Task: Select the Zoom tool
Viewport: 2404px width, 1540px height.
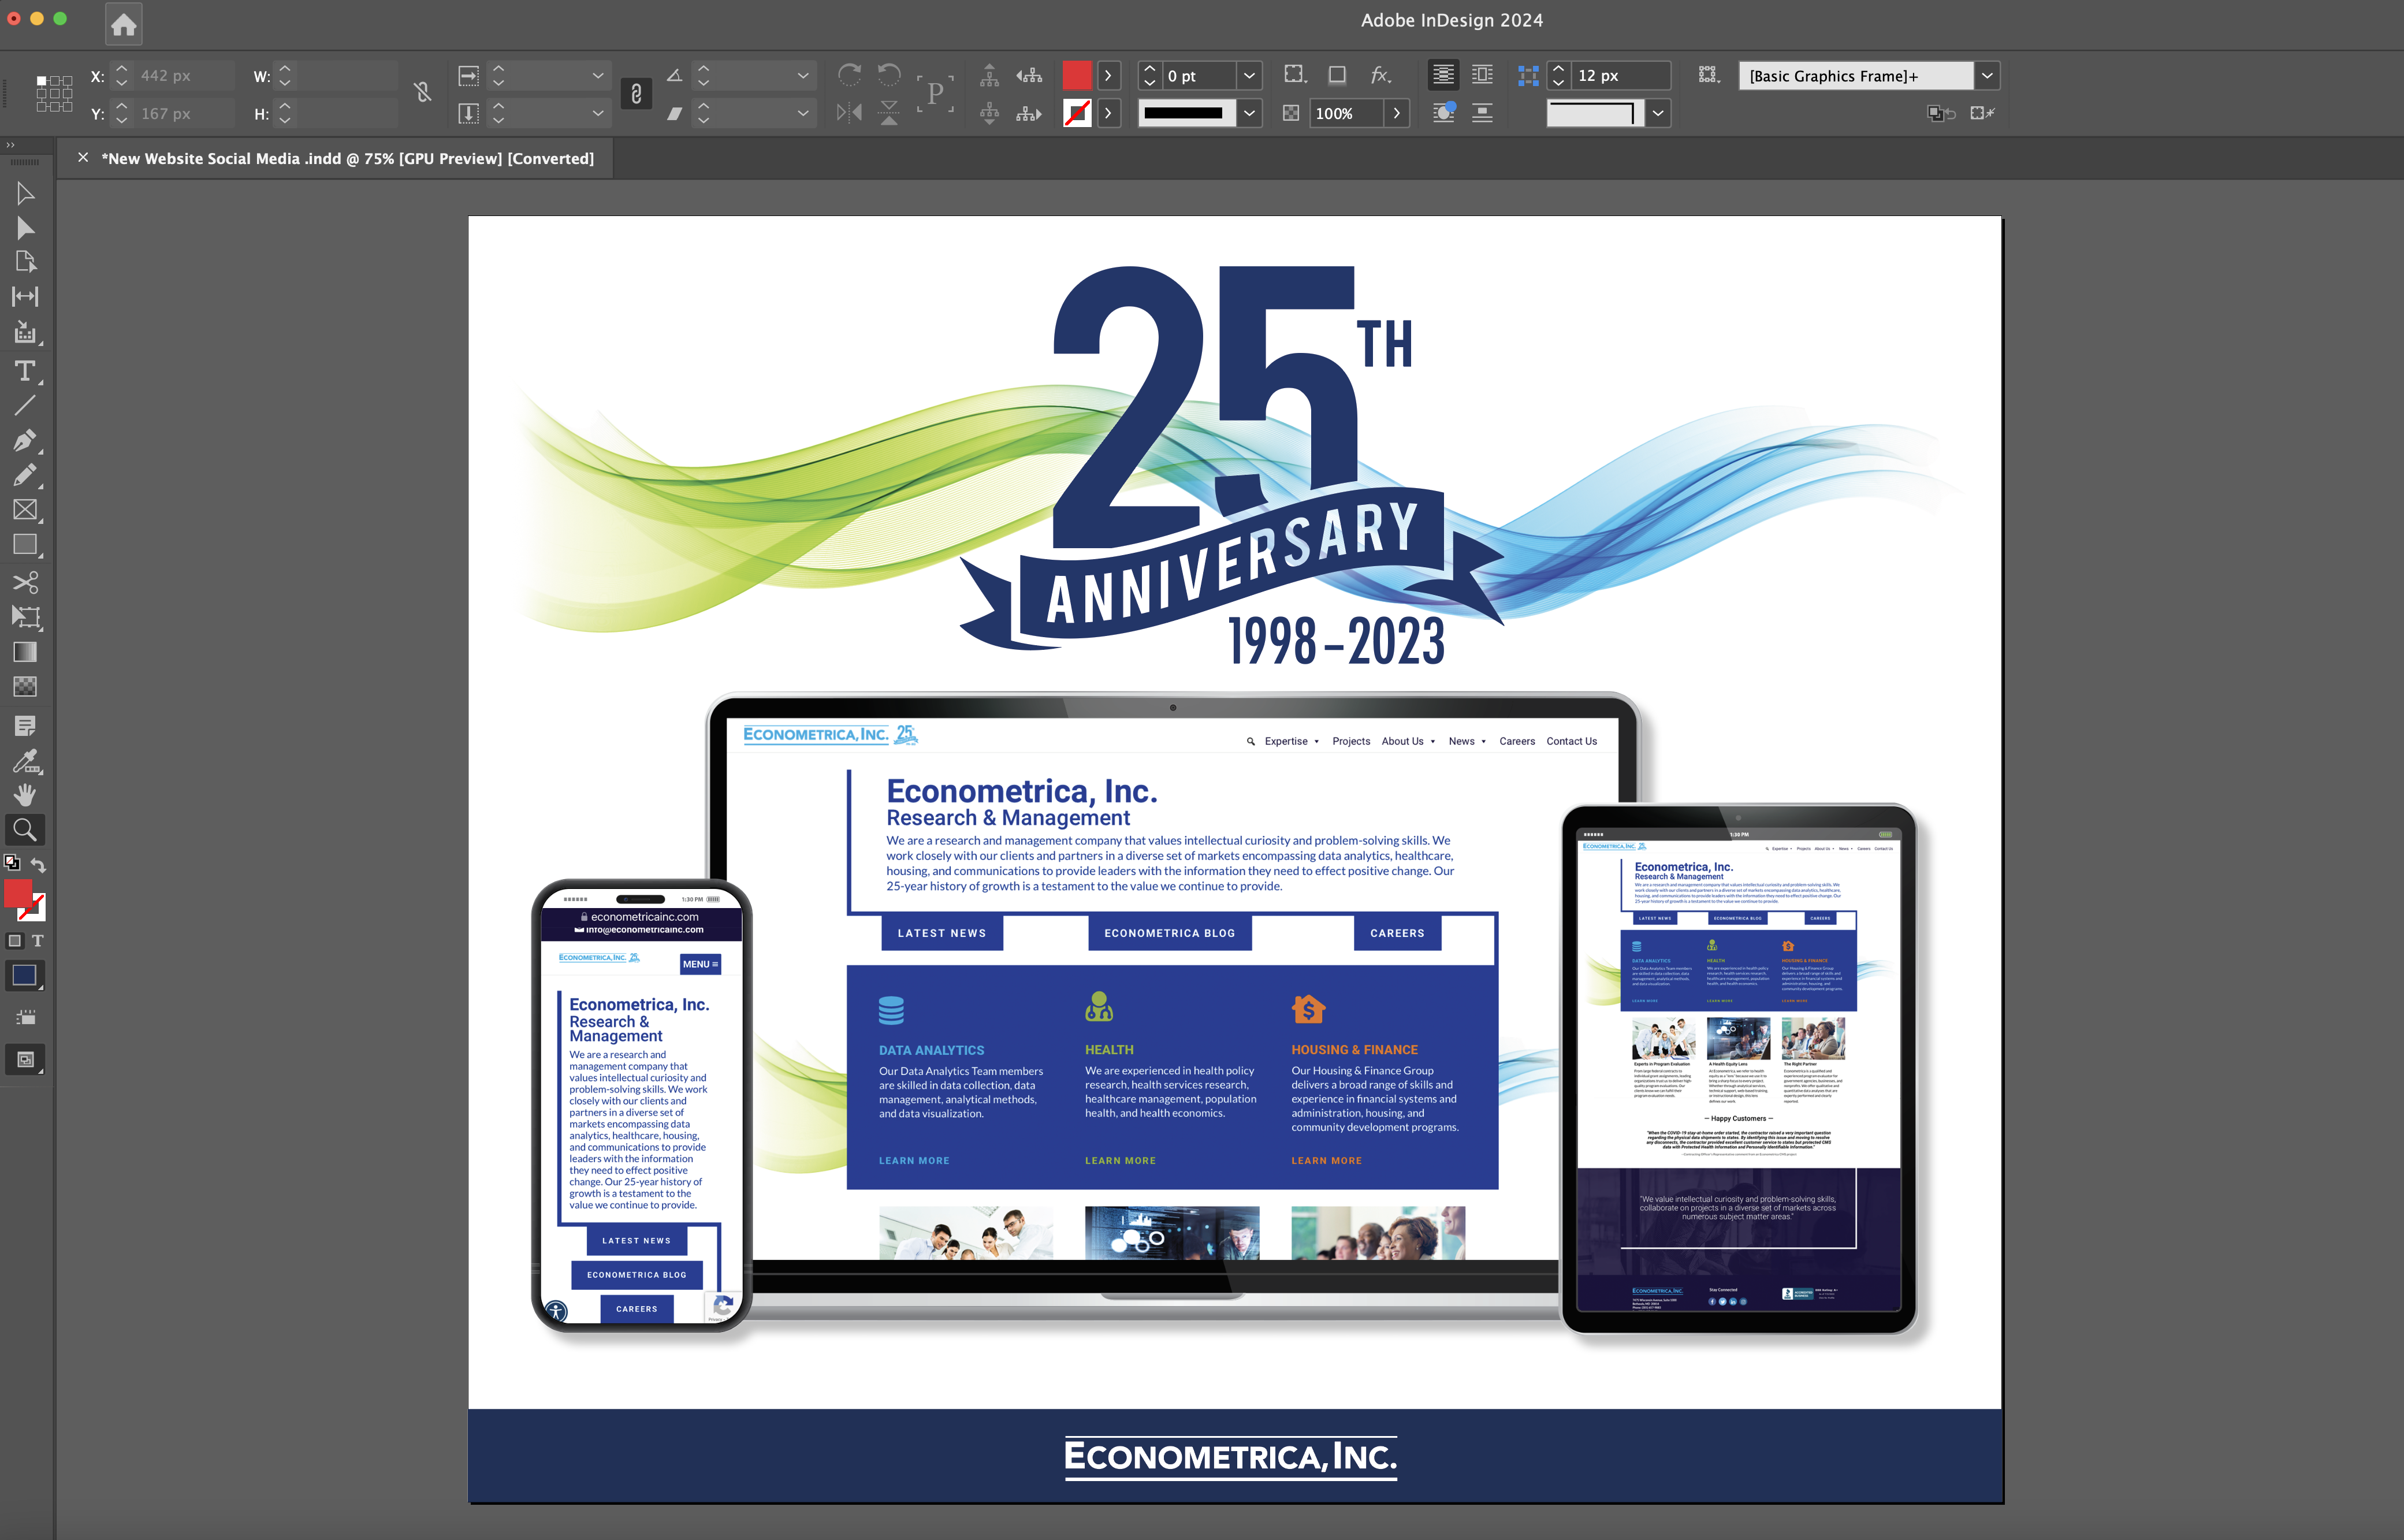Action: click(25, 830)
